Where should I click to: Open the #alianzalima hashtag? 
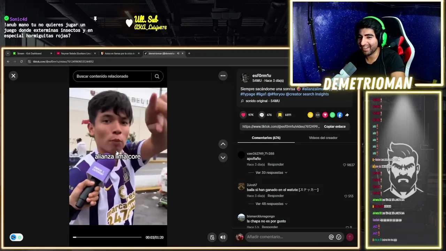point(314,89)
